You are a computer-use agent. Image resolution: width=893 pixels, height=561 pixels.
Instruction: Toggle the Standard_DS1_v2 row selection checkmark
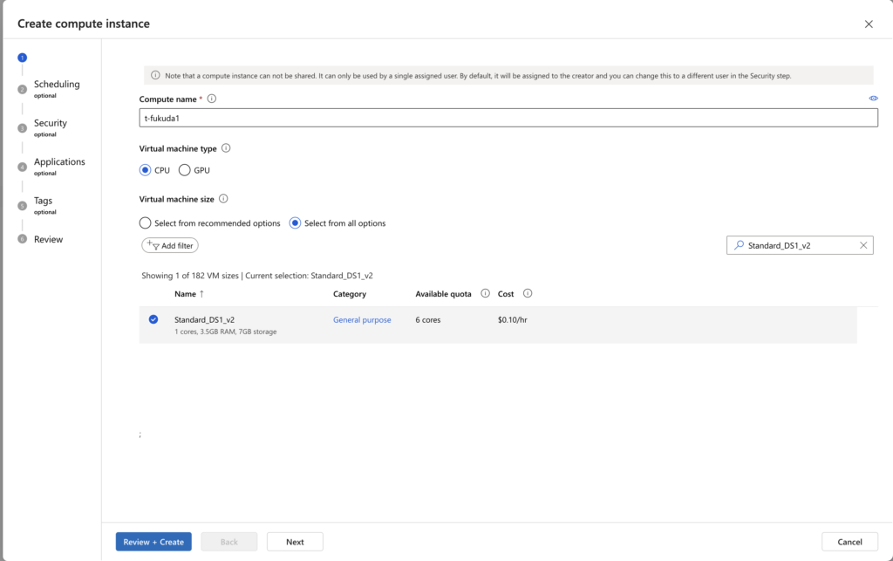tap(153, 319)
